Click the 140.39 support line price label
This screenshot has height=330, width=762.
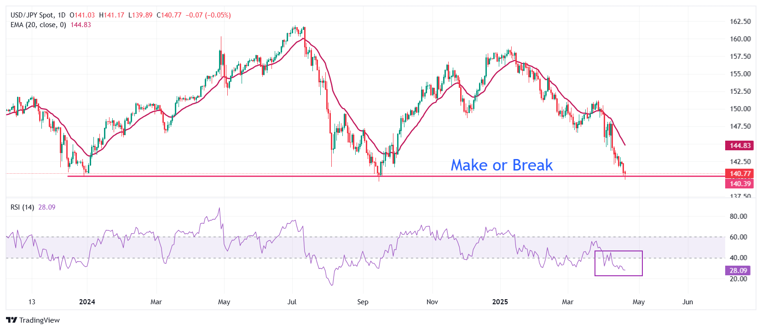740,184
